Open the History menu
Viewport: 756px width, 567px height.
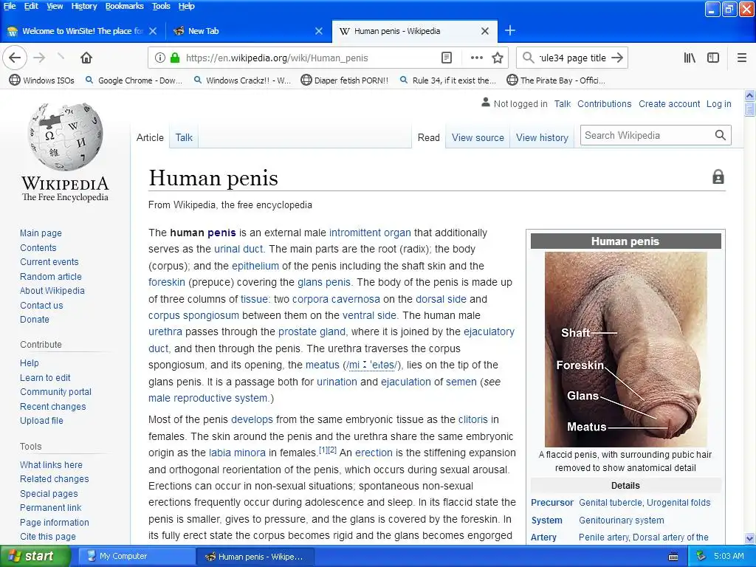pyautogui.click(x=84, y=6)
